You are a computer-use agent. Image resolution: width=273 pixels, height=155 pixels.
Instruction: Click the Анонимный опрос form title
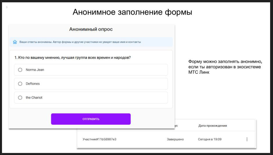click(91, 29)
